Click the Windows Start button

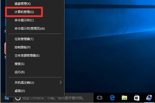point(7,98)
